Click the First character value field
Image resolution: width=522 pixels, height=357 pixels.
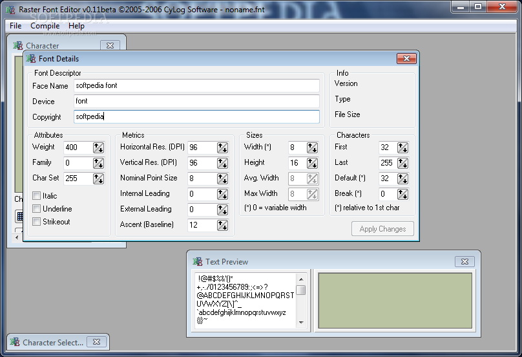point(388,147)
